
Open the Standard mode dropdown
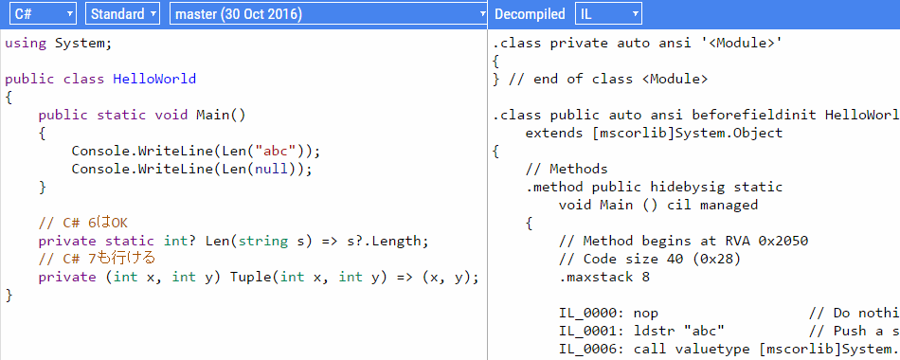(x=122, y=14)
